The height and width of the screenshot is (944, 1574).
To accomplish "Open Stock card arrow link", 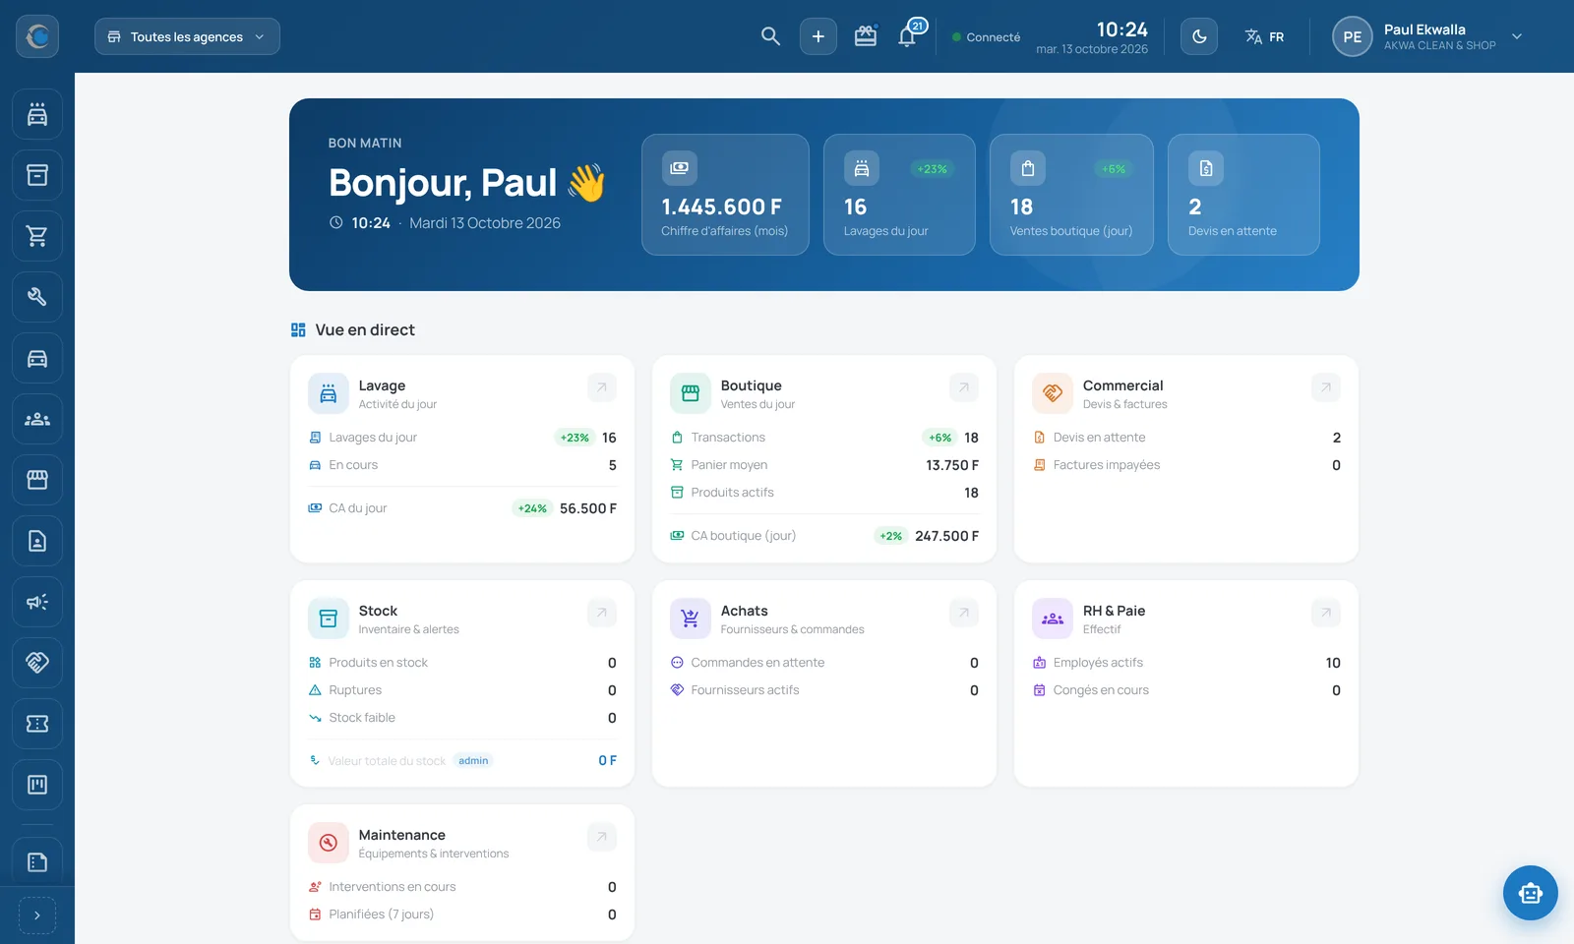I will 601,613.
